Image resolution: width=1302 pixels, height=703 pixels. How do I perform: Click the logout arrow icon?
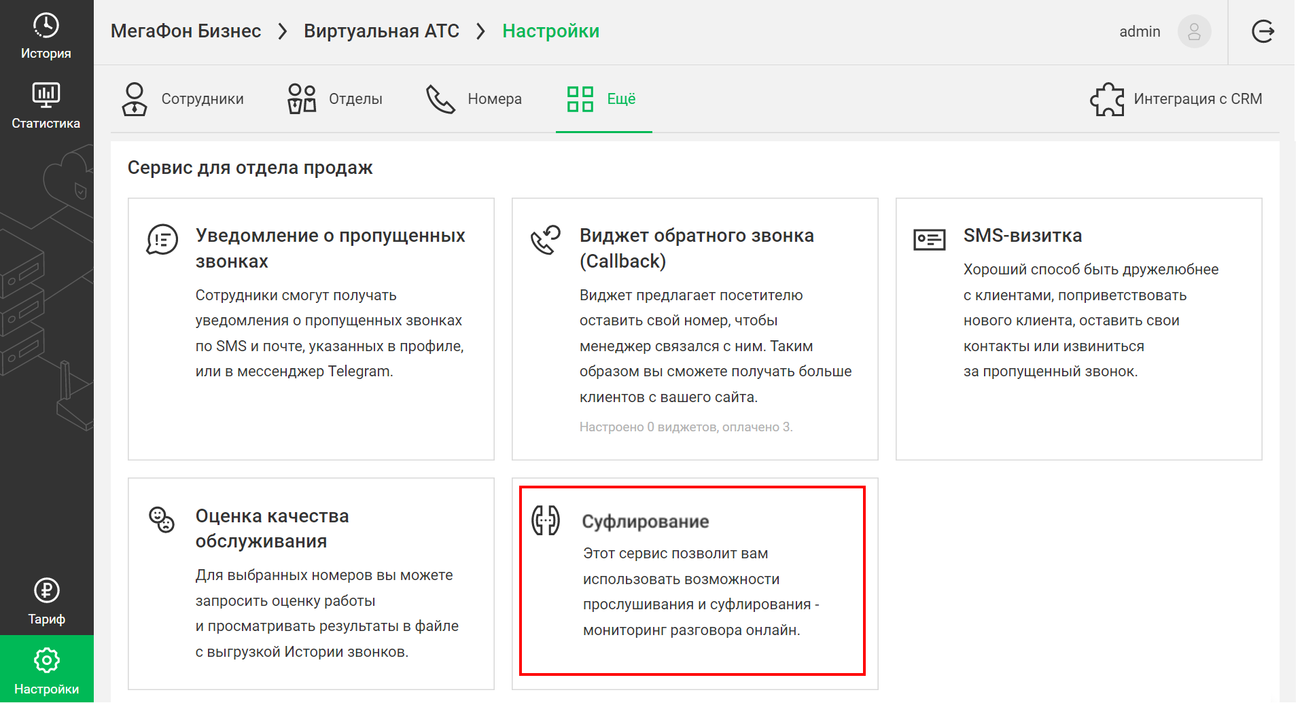pyautogui.click(x=1263, y=31)
